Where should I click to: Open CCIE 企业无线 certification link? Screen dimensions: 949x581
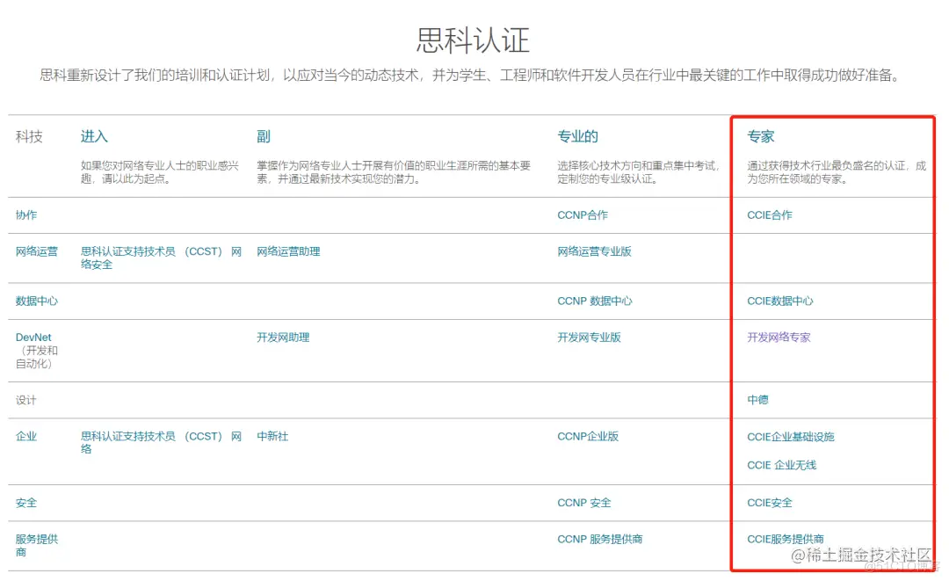tap(781, 465)
